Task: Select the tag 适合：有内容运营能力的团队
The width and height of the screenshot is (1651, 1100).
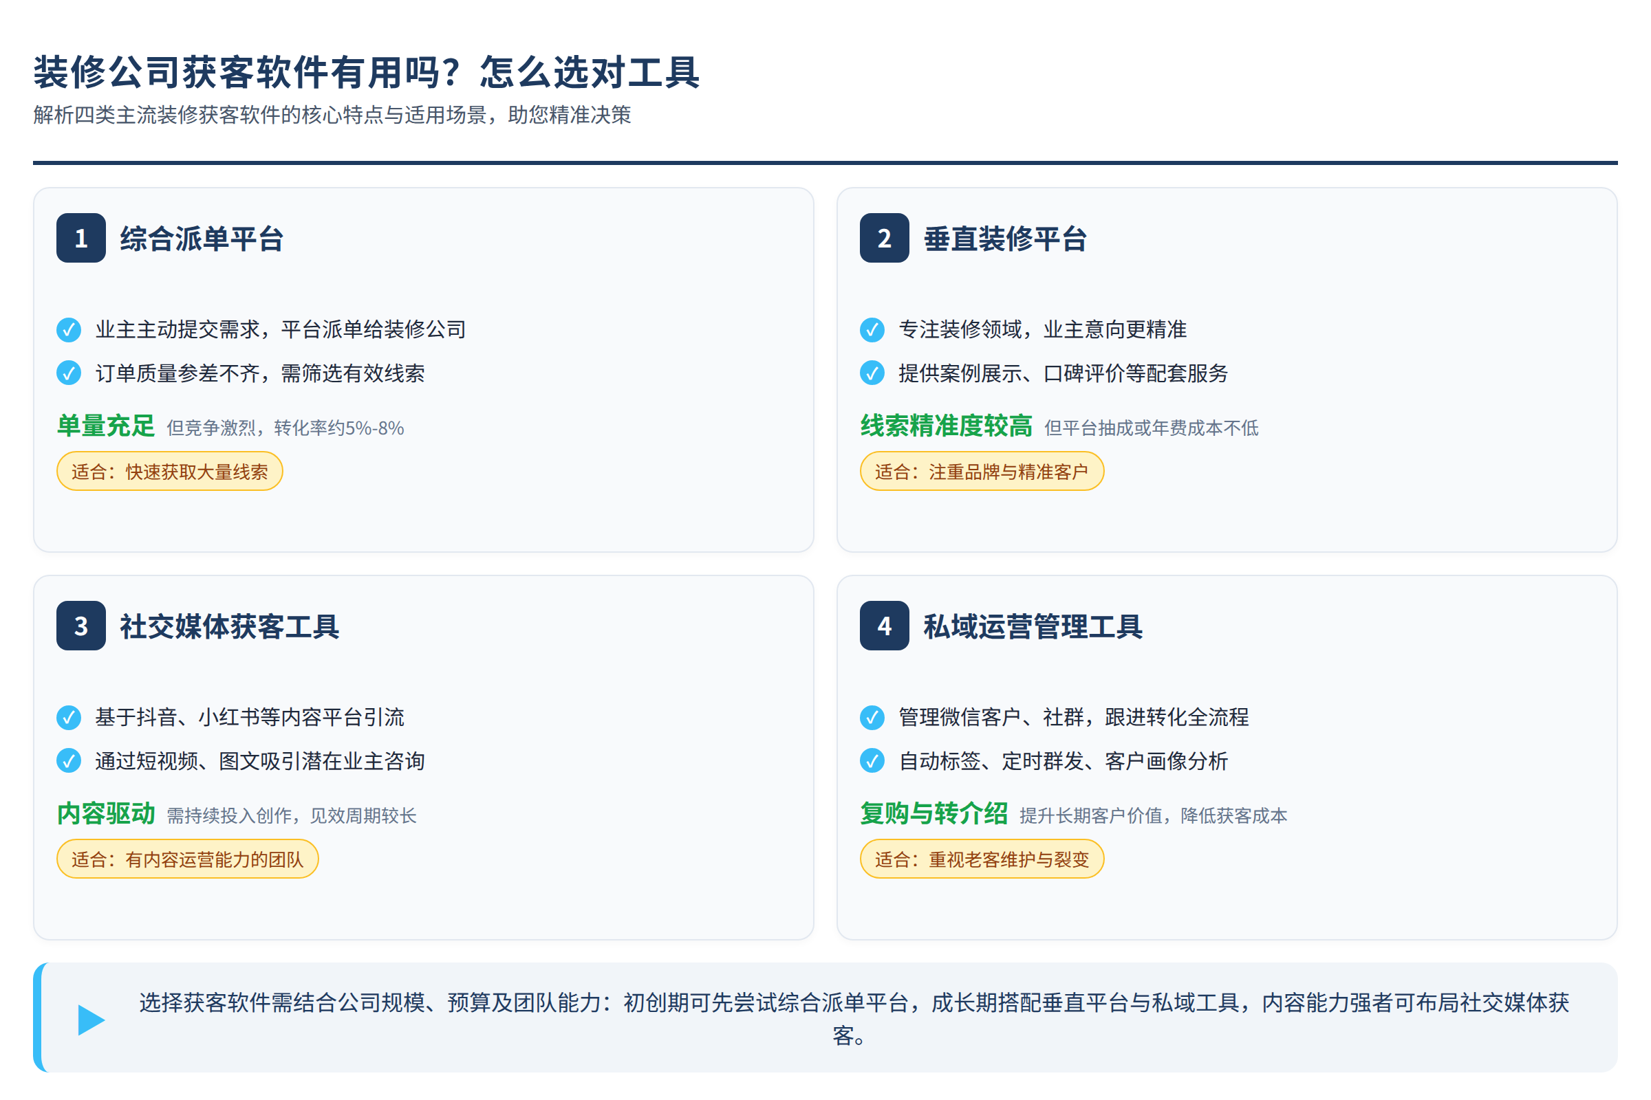Action: tap(187, 859)
